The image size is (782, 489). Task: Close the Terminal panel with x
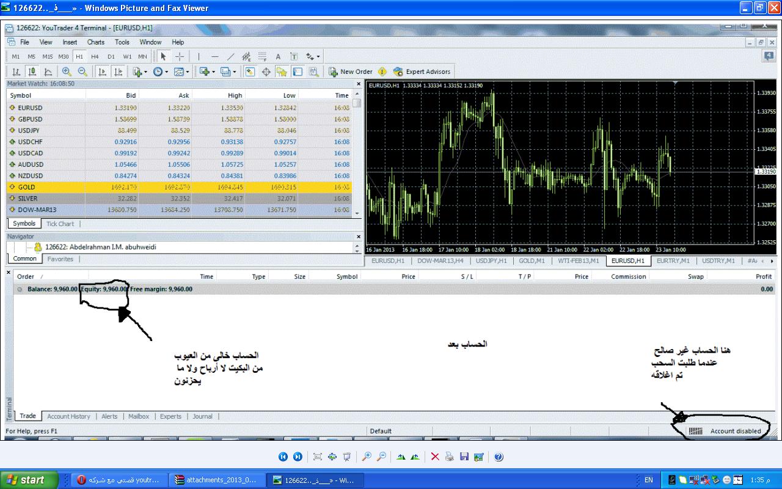point(9,272)
